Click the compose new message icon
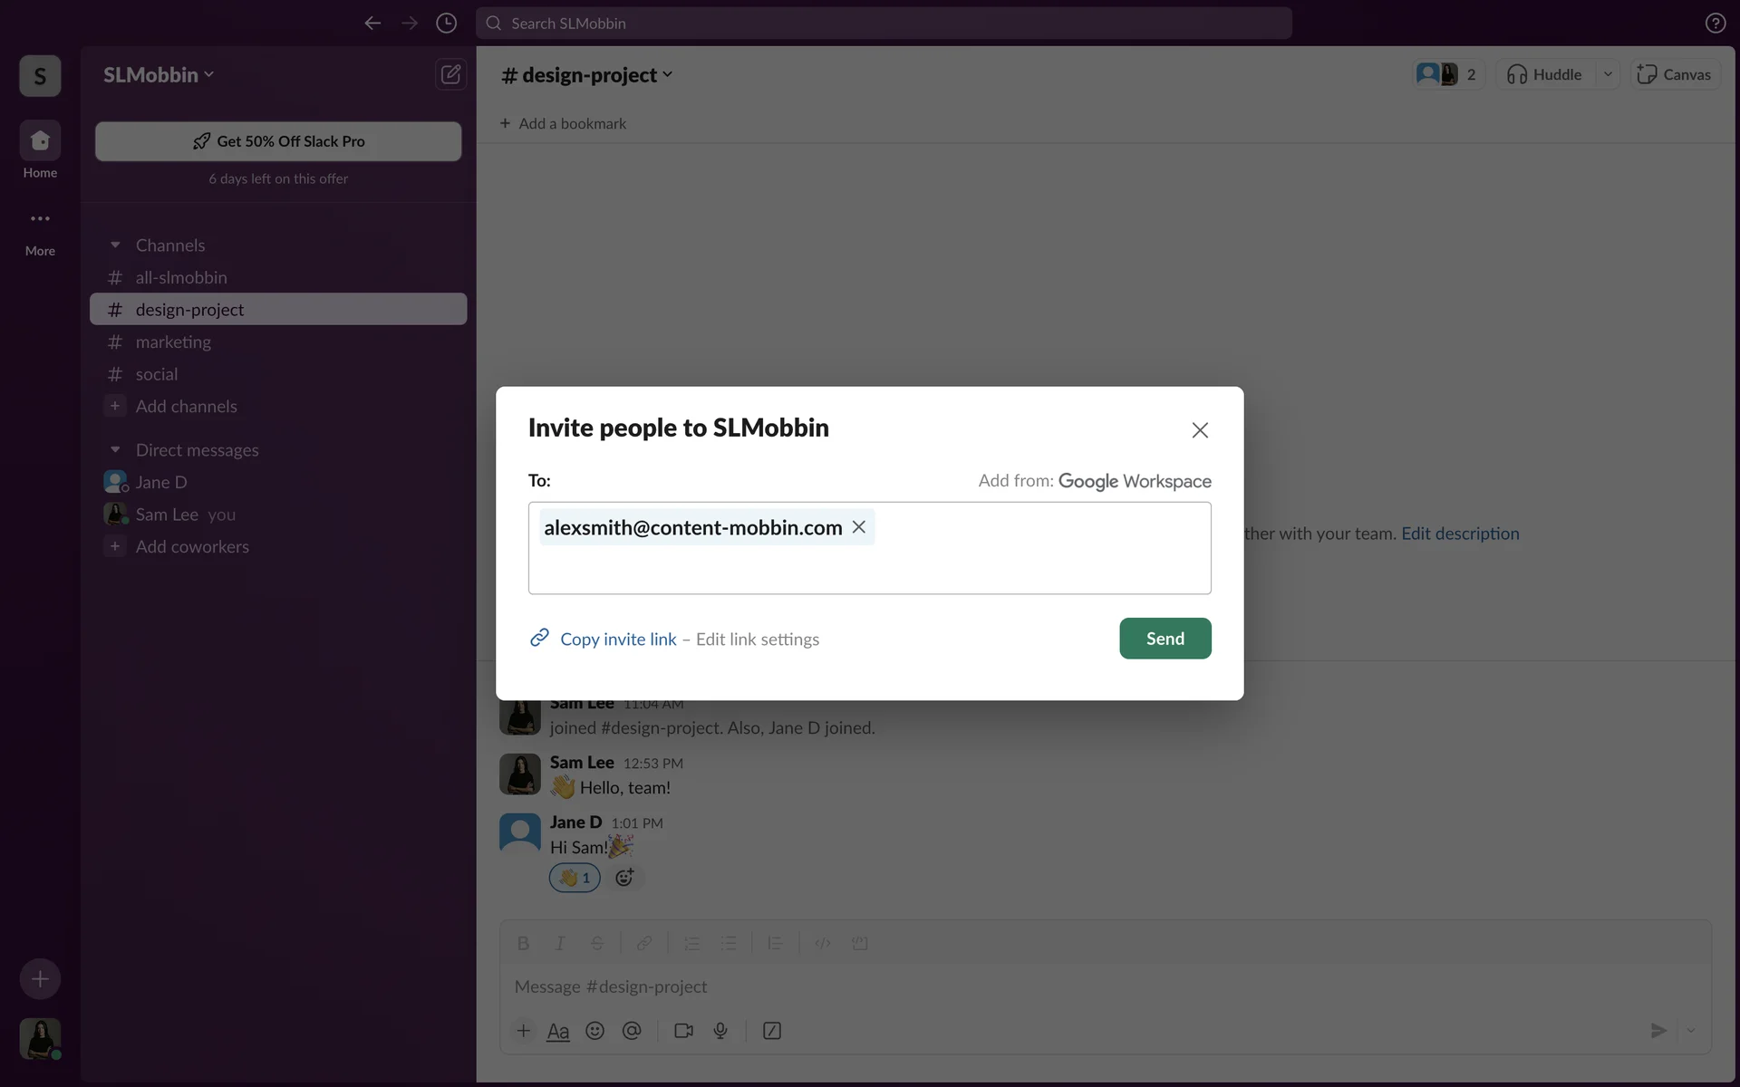Image resolution: width=1740 pixels, height=1087 pixels. coord(450,74)
